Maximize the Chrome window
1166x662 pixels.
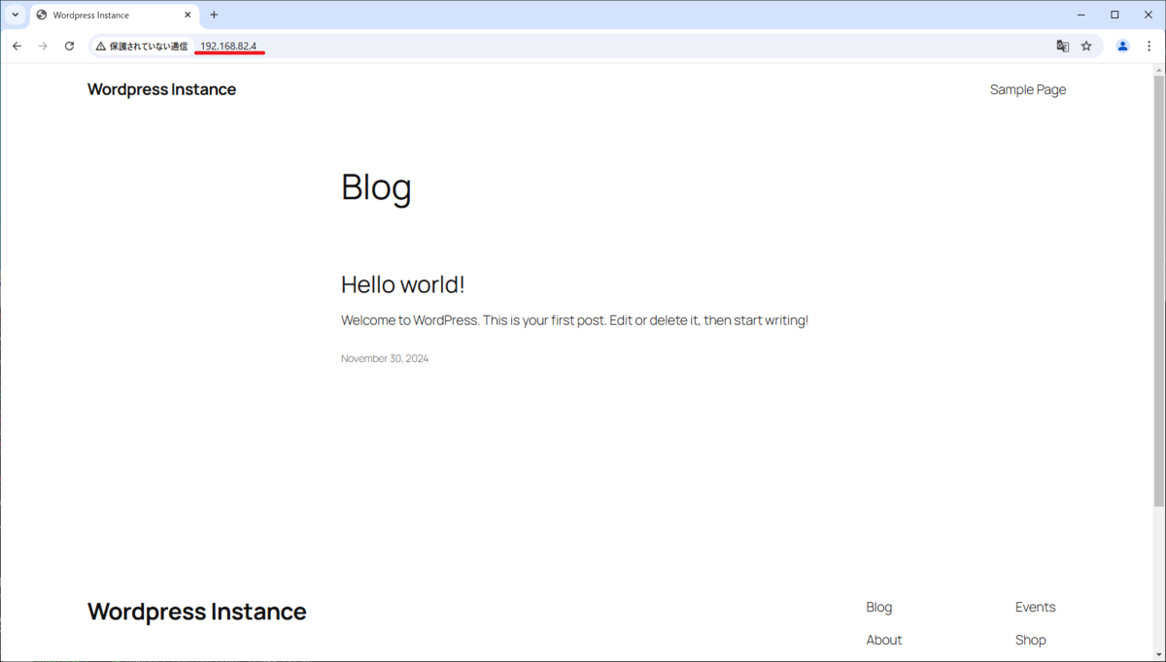click(1115, 15)
